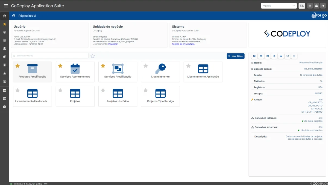
Task: Open the database sidebar icon
Action: click(x=4, y=40)
